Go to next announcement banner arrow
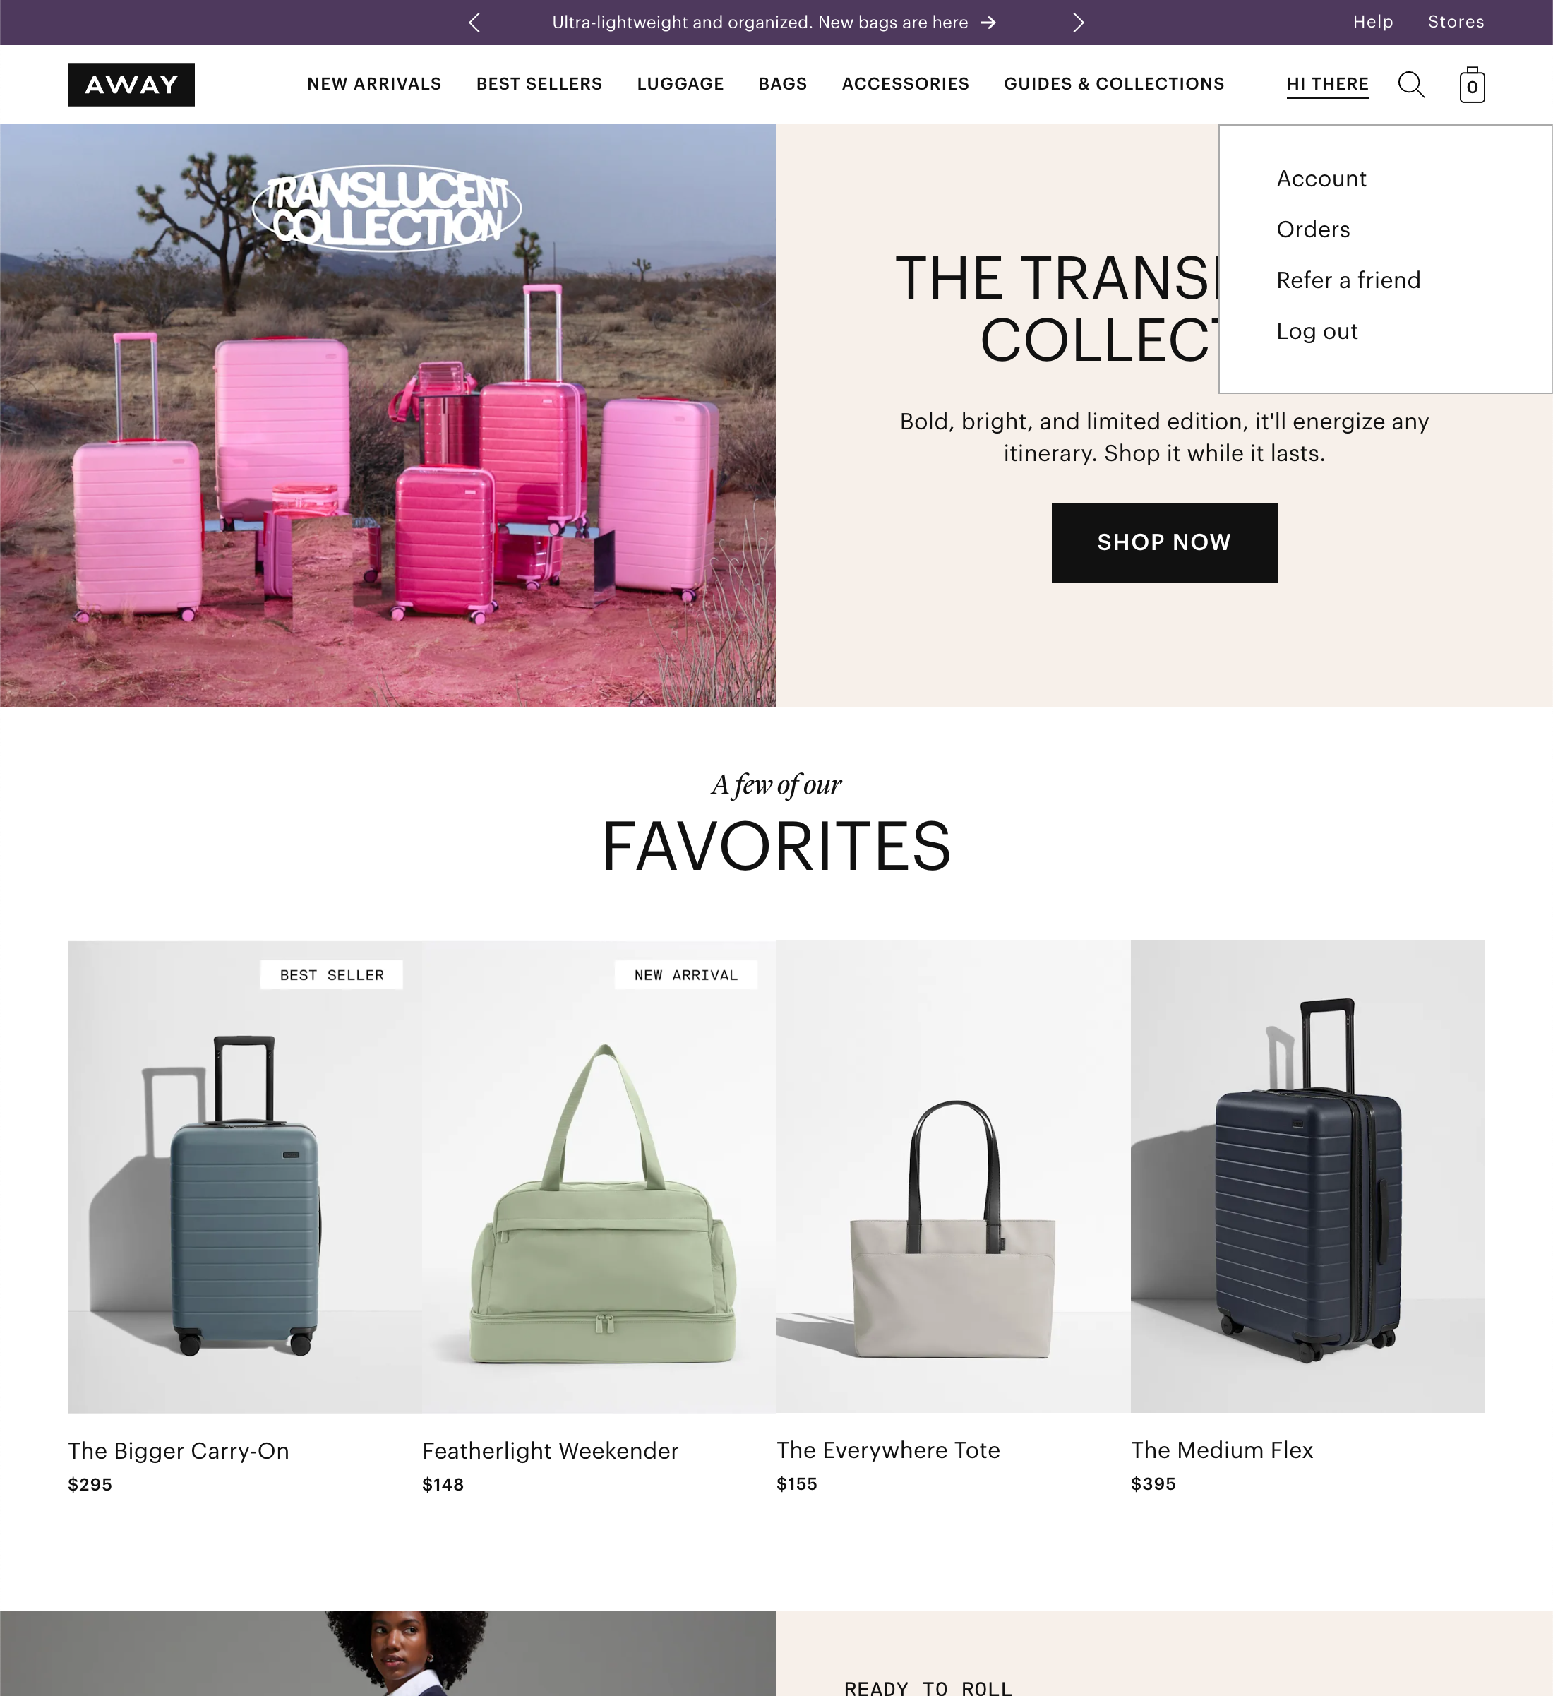Viewport: 1553px width, 1696px height. coord(1078,23)
